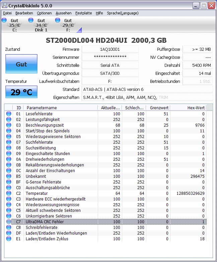Screen dimensions: 217x262
Task: Select Grenzwert 25 in Beschleunigungszeit row
Action: 166,125
